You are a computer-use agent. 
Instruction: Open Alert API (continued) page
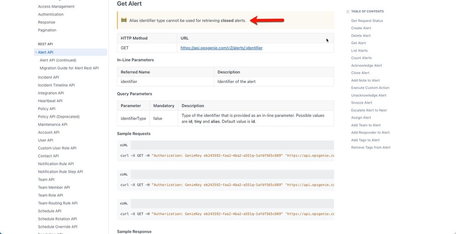[x=58, y=60]
